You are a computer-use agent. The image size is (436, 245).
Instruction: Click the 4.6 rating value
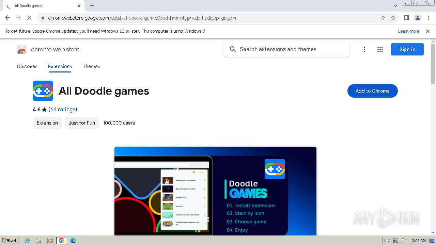36,110
